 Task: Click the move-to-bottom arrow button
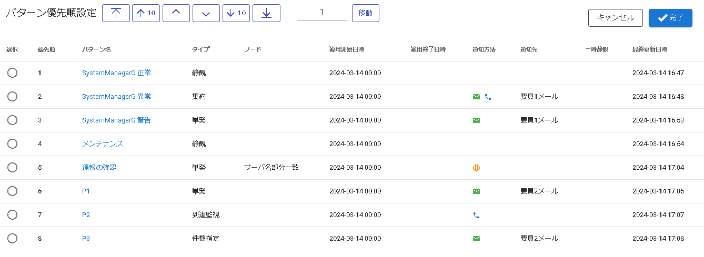tap(266, 13)
